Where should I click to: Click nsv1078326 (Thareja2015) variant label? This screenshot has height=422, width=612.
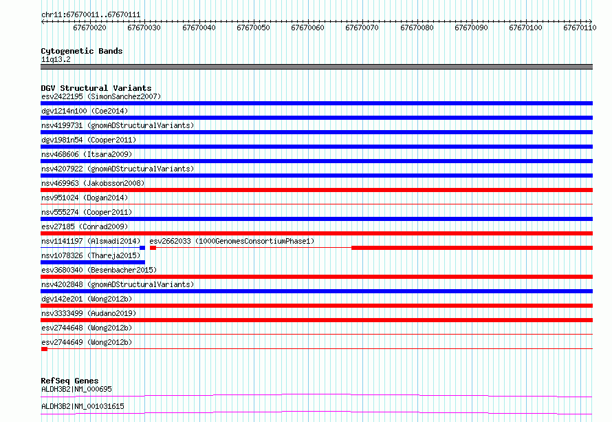[x=91, y=255]
